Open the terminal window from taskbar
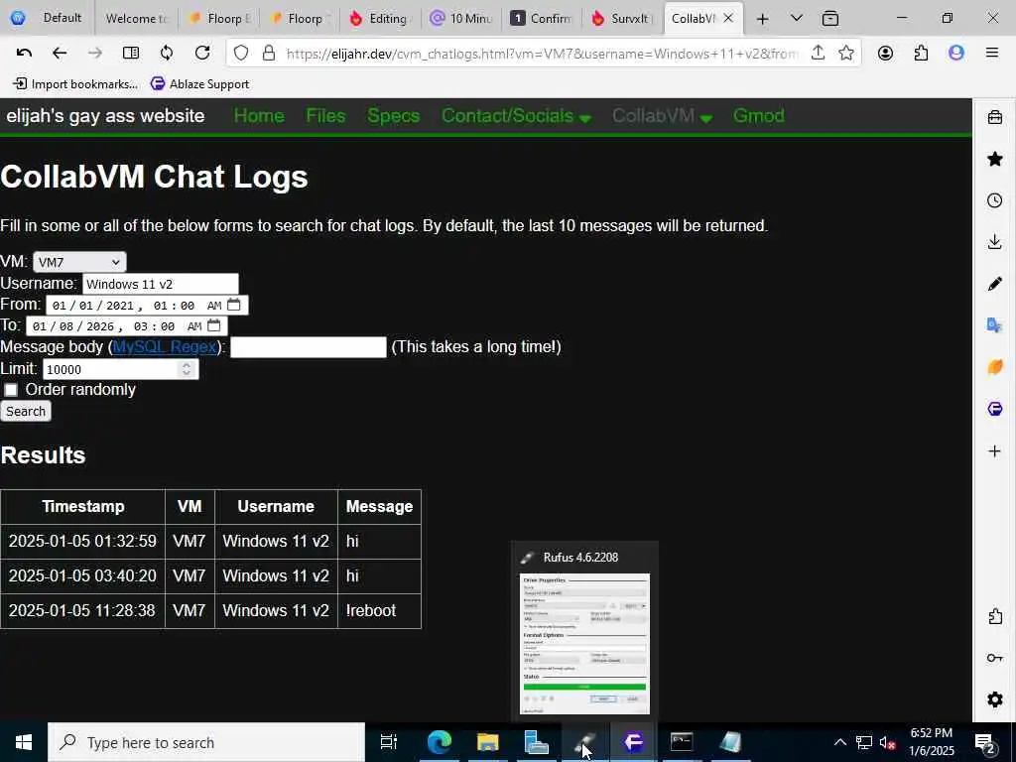This screenshot has width=1016, height=762. [x=681, y=742]
